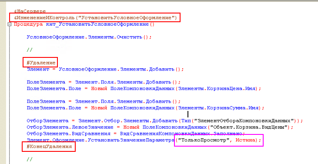Click ОтборЭлемента.ВидСравнения in the code
Screen dimensions: 318x164
(69, 134)
